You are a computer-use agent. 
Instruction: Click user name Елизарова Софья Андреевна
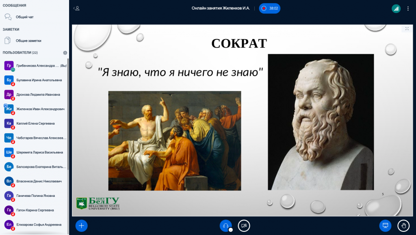coord(39,225)
